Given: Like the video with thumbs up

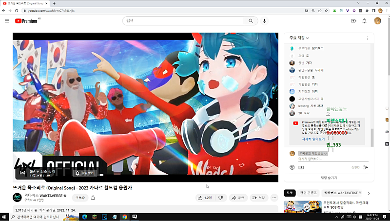Looking at the screenshot, I should pyautogui.click(x=205, y=198).
